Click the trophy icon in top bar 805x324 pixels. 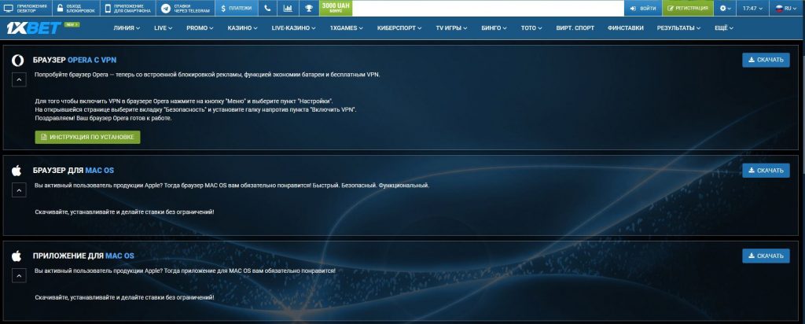(x=308, y=8)
